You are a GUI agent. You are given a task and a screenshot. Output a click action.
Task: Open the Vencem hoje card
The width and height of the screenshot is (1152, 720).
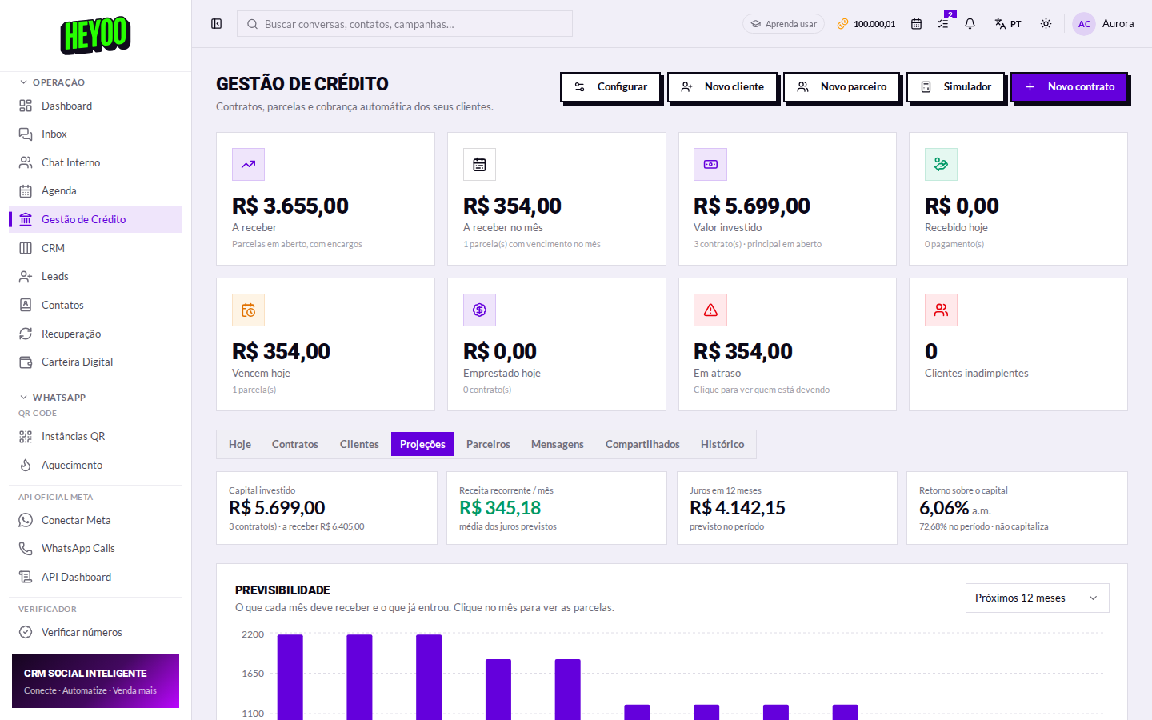(326, 344)
